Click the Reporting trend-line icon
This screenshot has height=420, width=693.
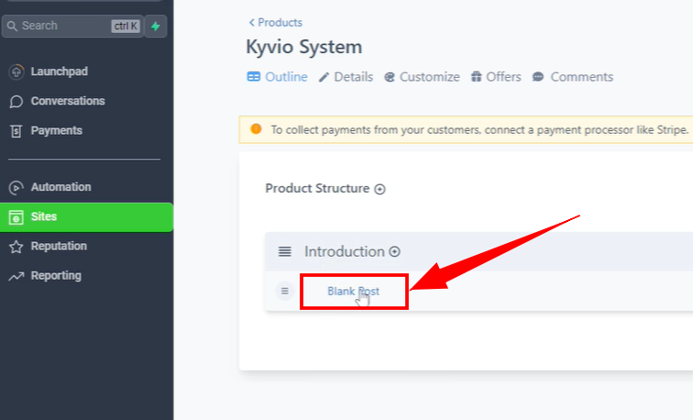click(x=16, y=275)
